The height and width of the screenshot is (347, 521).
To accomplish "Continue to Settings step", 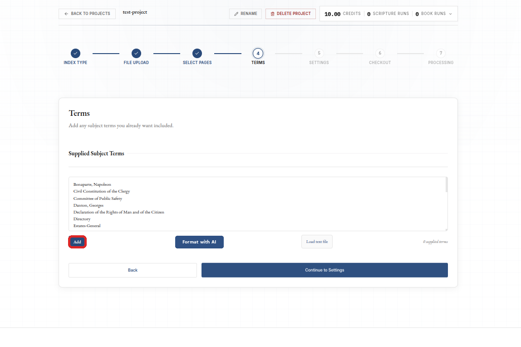I will tap(324, 270).
